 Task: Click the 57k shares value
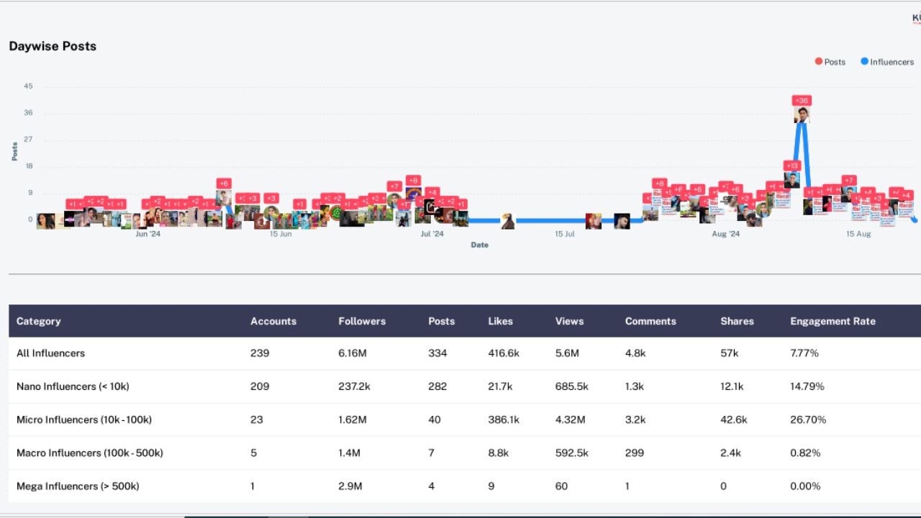730,353
